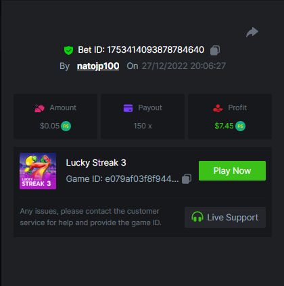Click the pink Amount chips icon
This screenshot has height=286, width=284.
click(x=39, y=108)
